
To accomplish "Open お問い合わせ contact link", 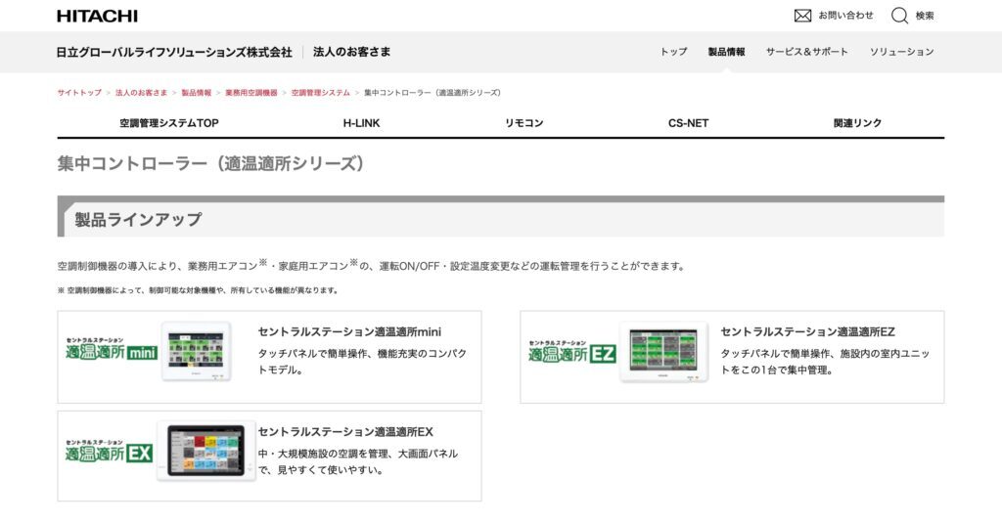I will [x=845, y=16].
